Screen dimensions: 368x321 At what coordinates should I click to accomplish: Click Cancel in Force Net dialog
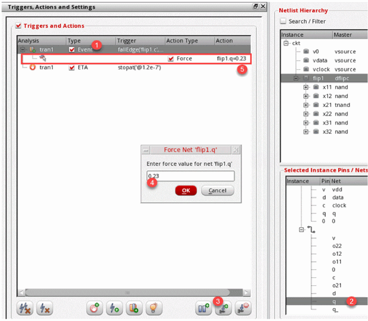tap(217, 190)
